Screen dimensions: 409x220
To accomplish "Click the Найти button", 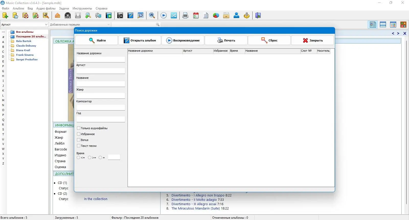I will pyautogui.click(x=97, y=40).
